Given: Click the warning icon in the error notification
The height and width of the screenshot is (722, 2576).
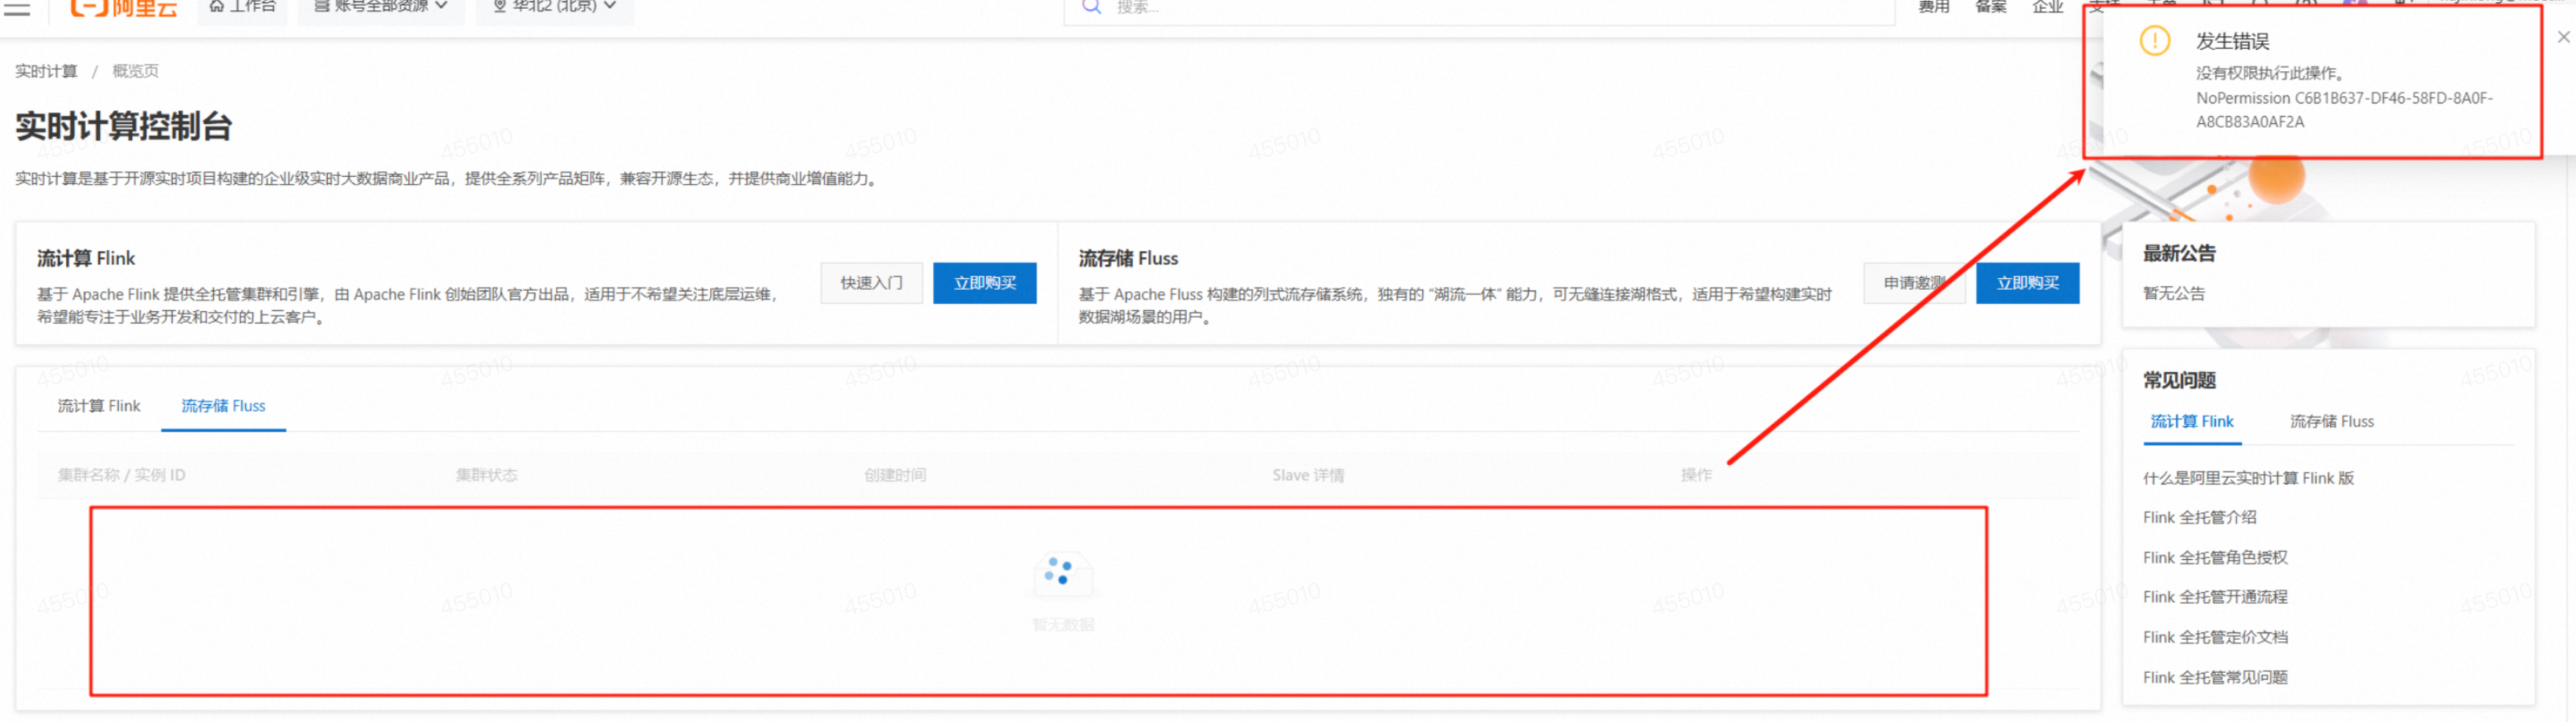Looking at the screenshot, I should point(2154,41).
